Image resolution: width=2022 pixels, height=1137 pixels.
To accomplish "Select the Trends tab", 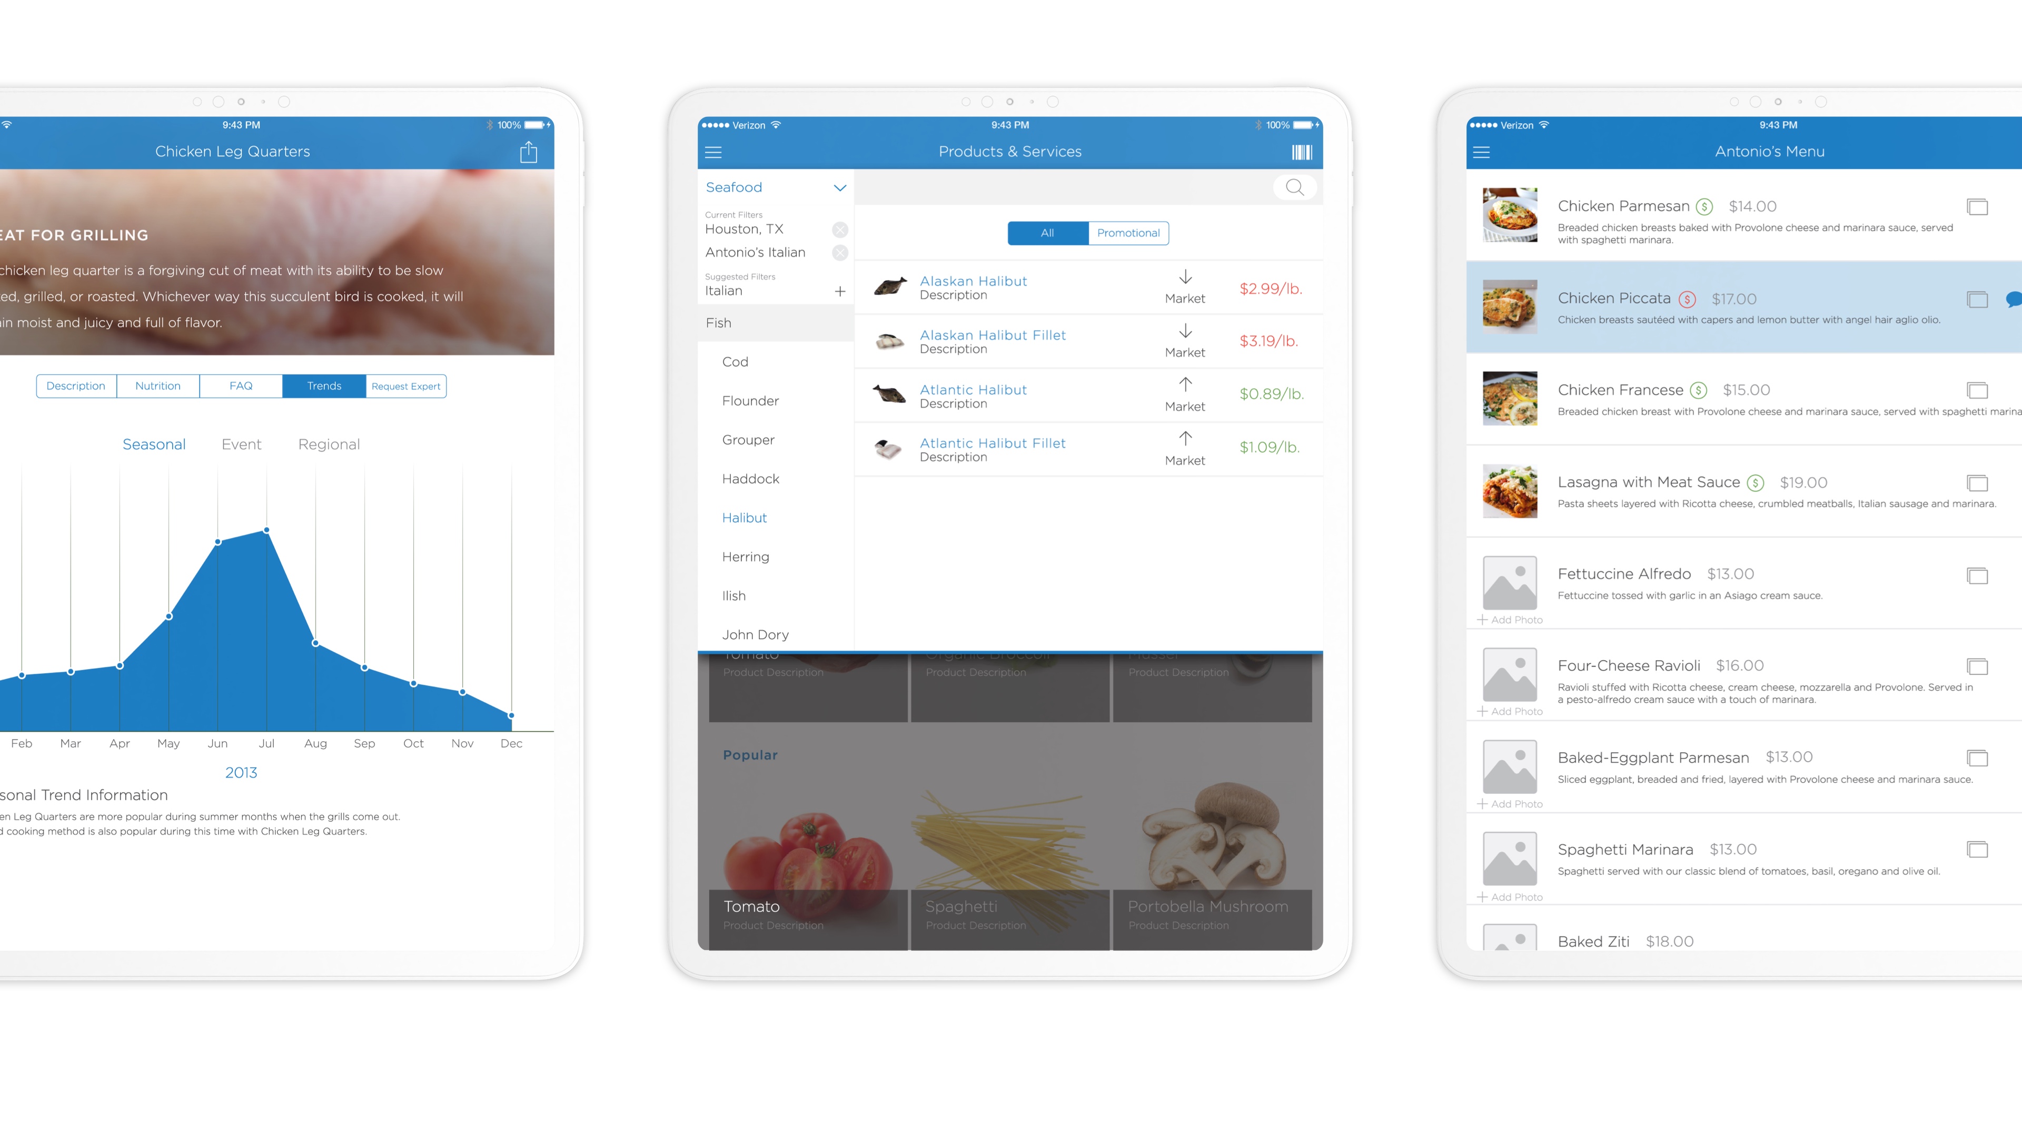I will click(x=322, y=386).
